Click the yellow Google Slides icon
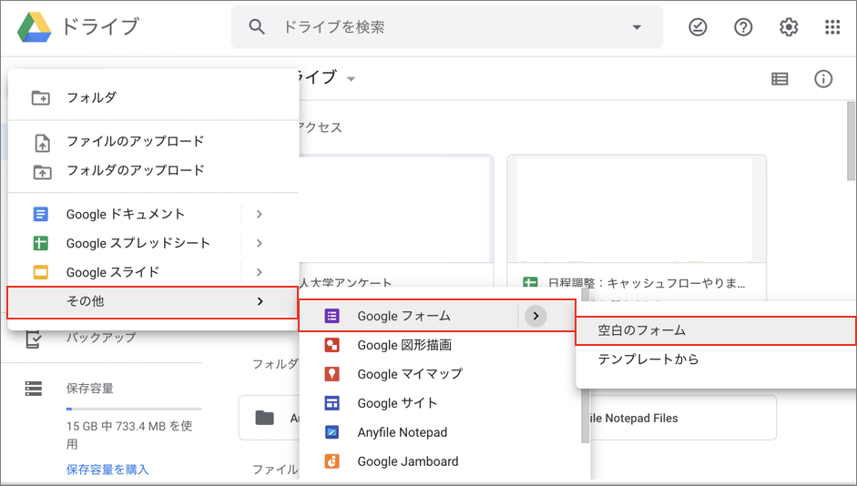Image resolution: width=857 pixels, height=486 pixels. click(41, 272)
